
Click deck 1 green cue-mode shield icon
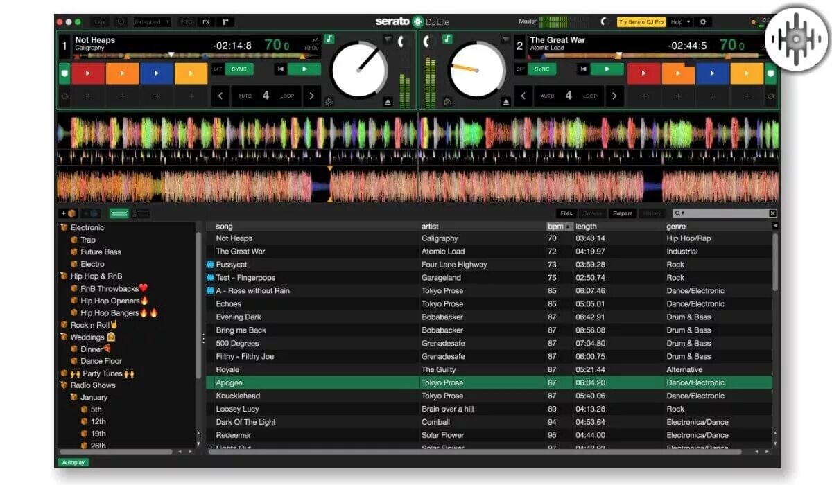click(x=64, y=73)
